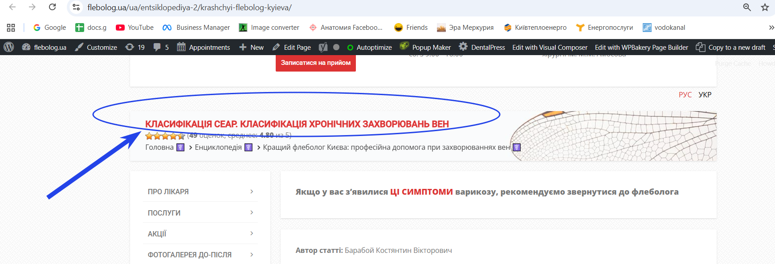
Task: Open the docs.g bookmark
Action: (91, 28)
